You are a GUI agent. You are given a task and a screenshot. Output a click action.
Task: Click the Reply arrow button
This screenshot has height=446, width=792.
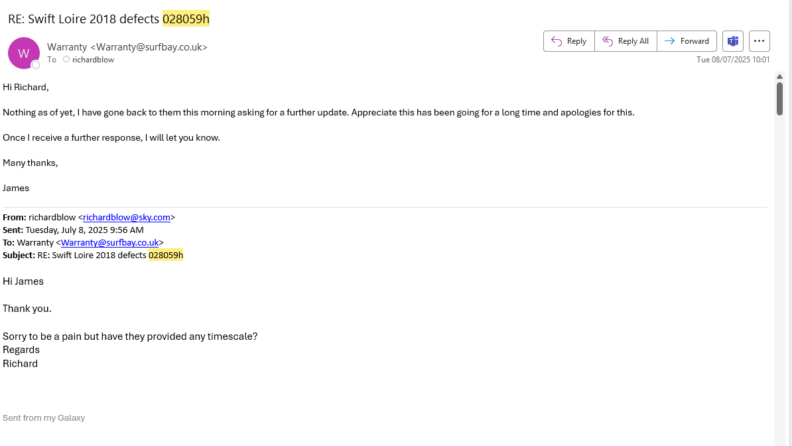coord(568,41)
